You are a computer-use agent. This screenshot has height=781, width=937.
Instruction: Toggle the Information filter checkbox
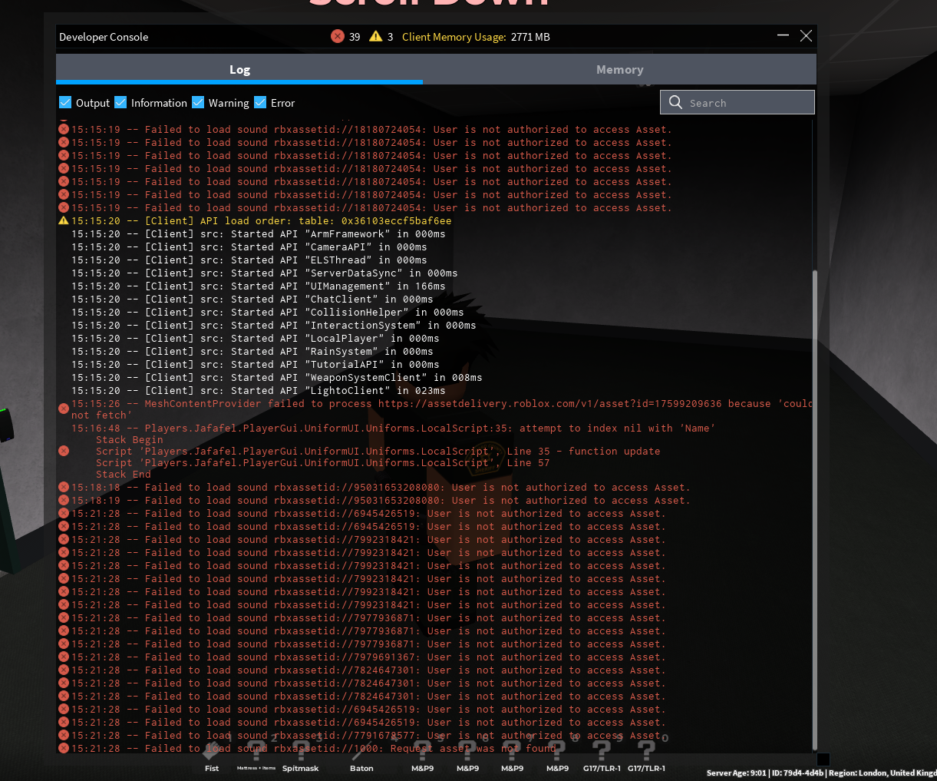pos(120,102)
